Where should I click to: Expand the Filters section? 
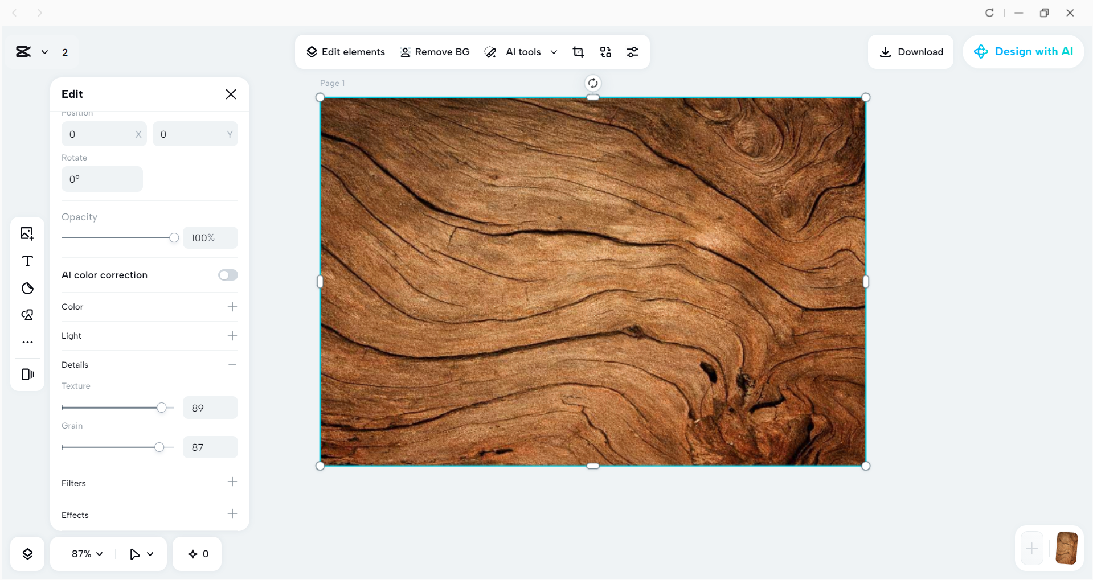click(232, 482)
